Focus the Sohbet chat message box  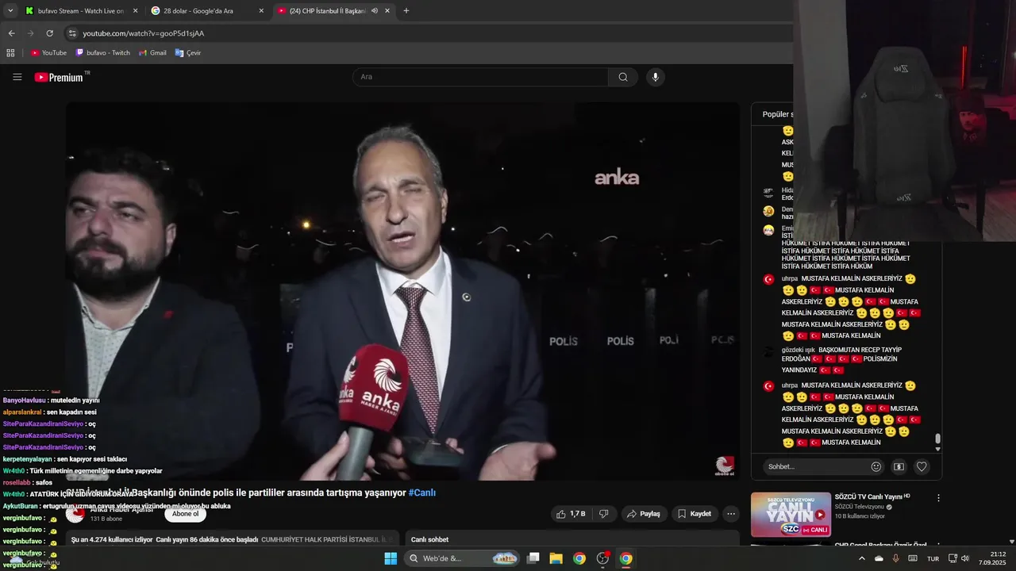[x=815, y=467]
